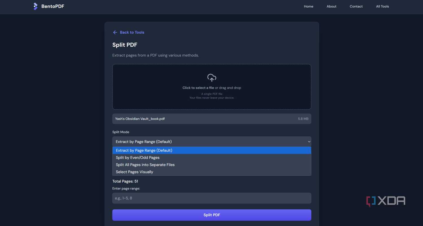
Task: Click the cloud upload icon
Action: click(212, 78)
